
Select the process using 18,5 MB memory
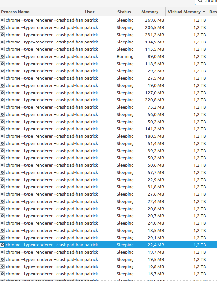108,231
